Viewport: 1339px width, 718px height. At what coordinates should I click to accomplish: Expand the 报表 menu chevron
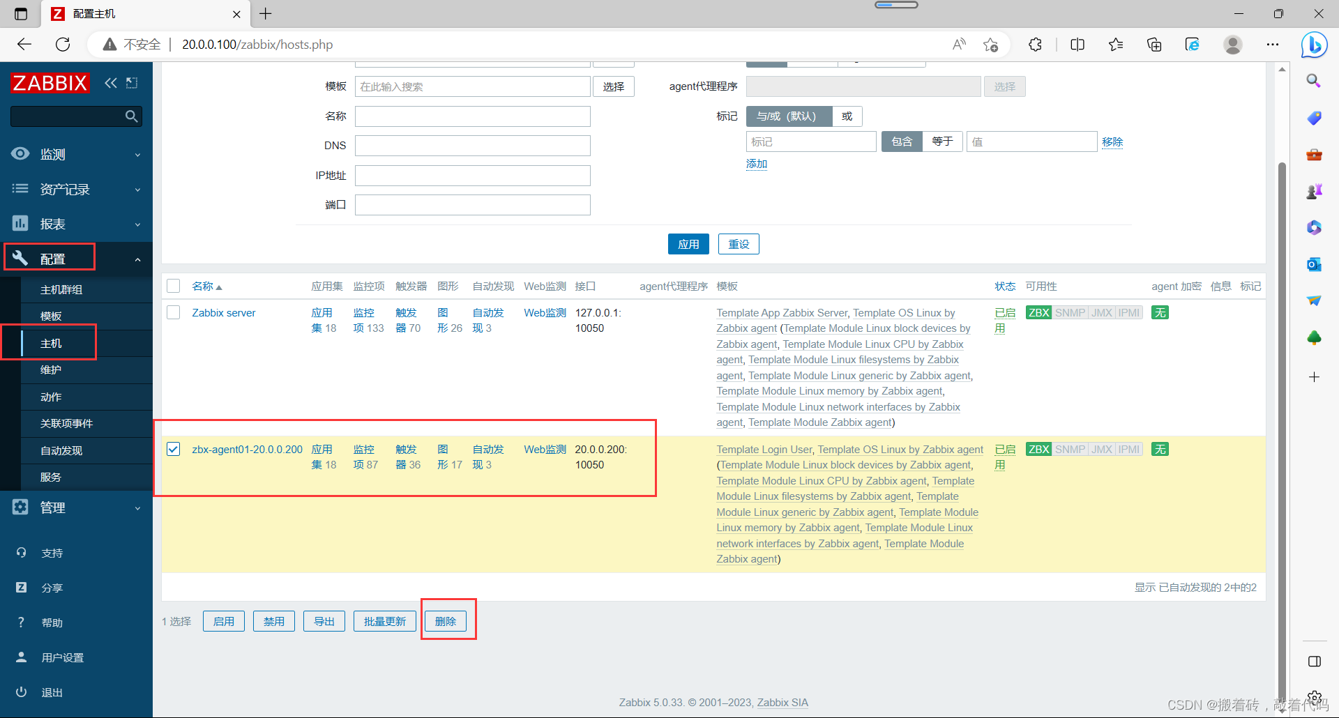tap(137, 224)
